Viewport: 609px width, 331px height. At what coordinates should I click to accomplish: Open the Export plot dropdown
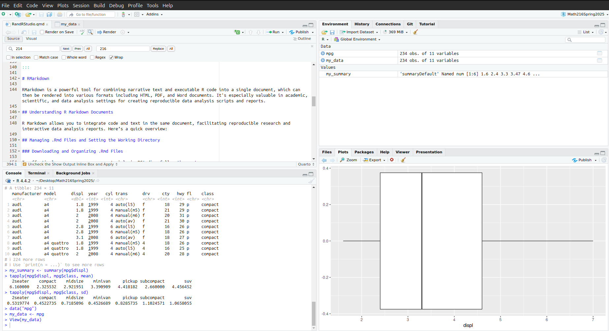[374, 160]
